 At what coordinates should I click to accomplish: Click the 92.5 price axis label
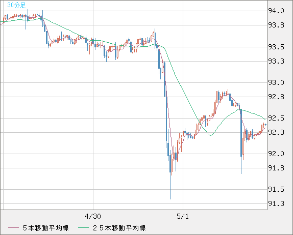[x=276, y=118]
